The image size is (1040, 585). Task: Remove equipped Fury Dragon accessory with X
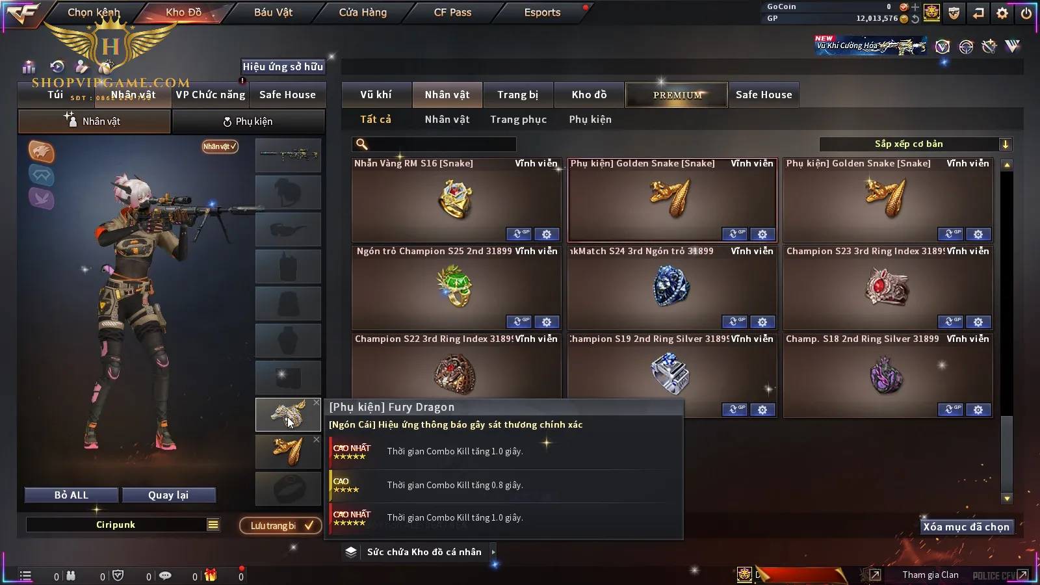coord(317,403)
